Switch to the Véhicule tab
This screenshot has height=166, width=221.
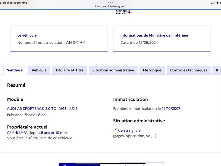pos(39,70)
